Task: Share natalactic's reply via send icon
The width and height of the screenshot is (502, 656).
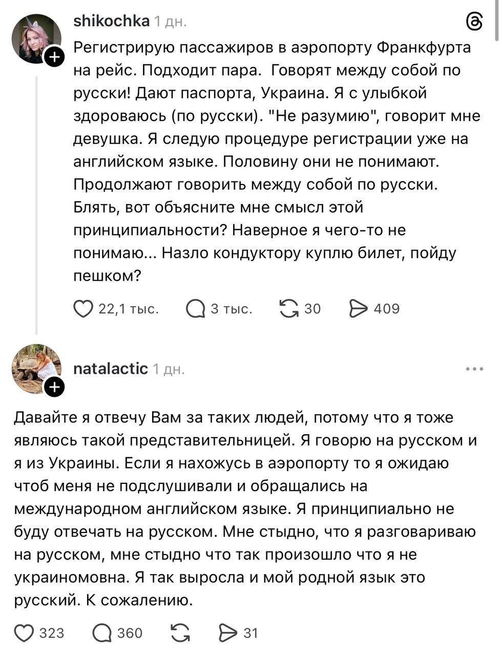Action: 228,633
